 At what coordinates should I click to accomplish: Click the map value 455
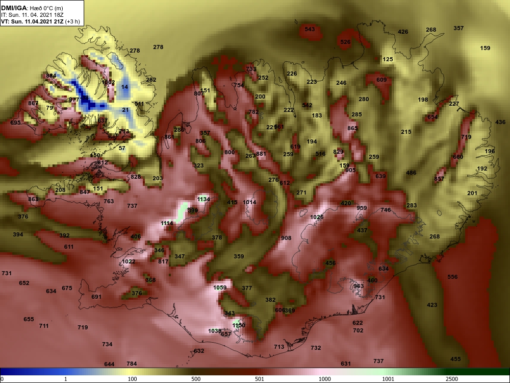(x=455, y=359)
